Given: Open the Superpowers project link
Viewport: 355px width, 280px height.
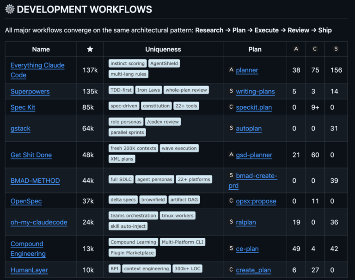Looking at the screenshot, I should [x=30, y=91].
